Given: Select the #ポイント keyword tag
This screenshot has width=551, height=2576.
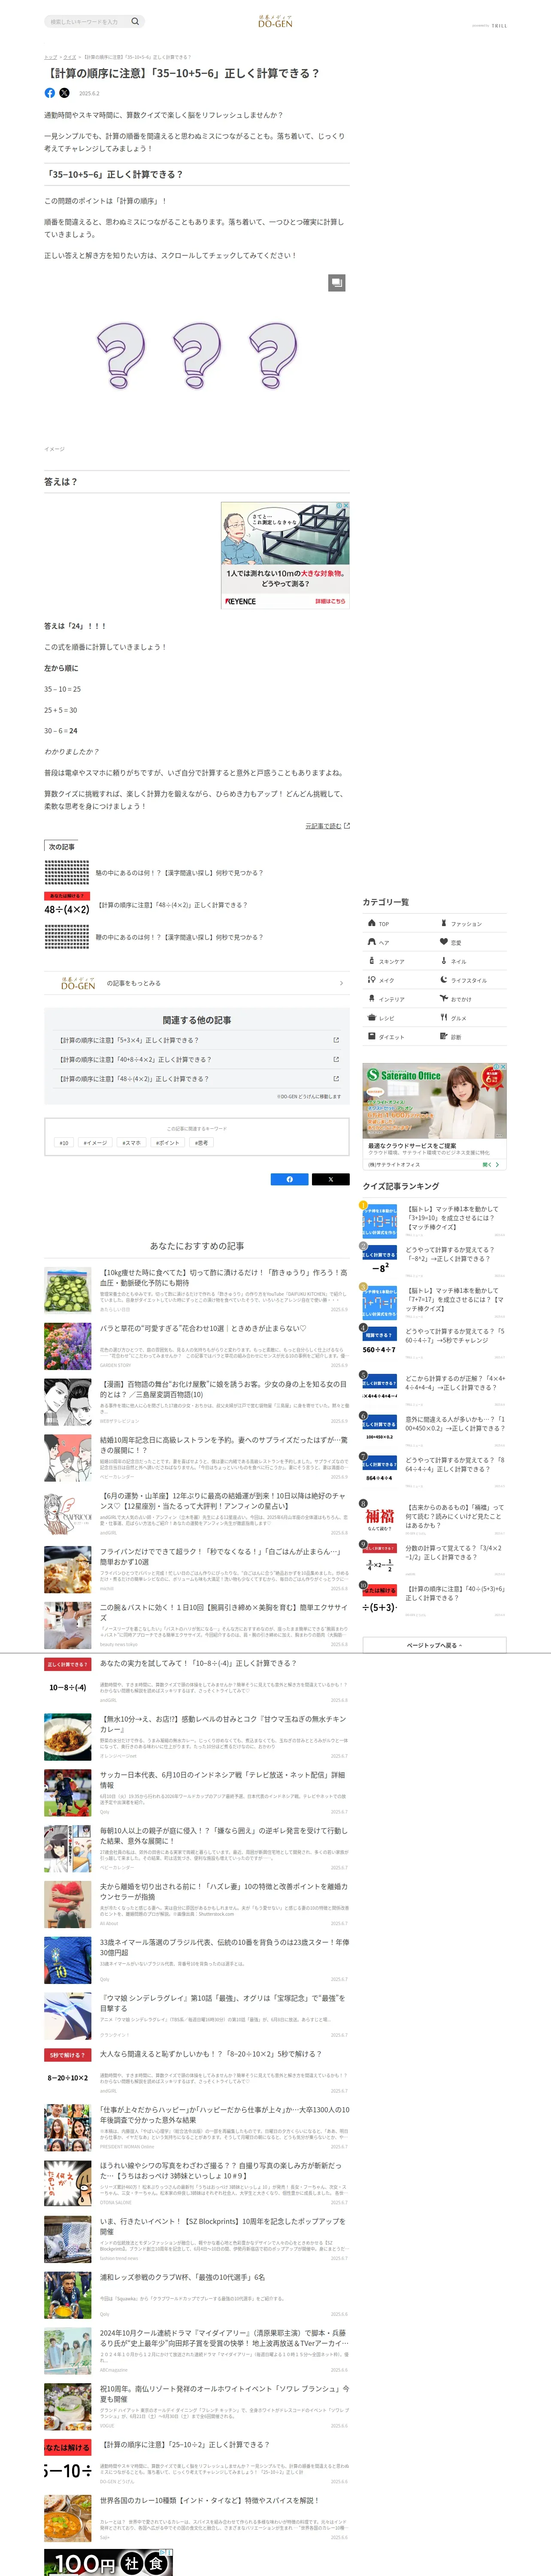Looking at the screenshot, I should (x=168, y=1143).
